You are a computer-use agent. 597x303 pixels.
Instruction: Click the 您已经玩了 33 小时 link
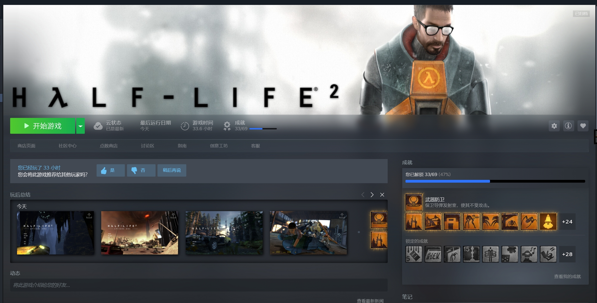coord(39,168)
